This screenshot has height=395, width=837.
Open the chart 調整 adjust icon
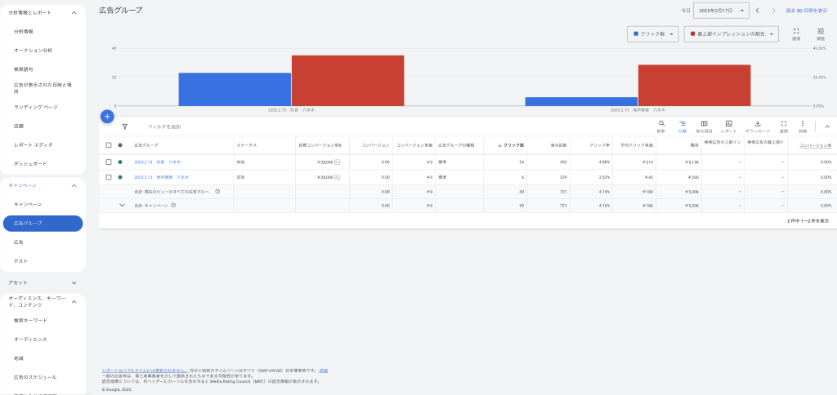[x=821, y=31]
